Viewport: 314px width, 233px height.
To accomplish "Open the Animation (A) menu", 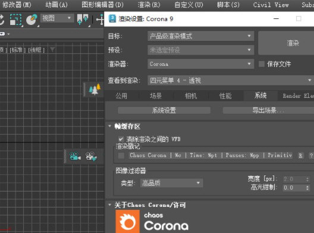I will coord(56,5).
